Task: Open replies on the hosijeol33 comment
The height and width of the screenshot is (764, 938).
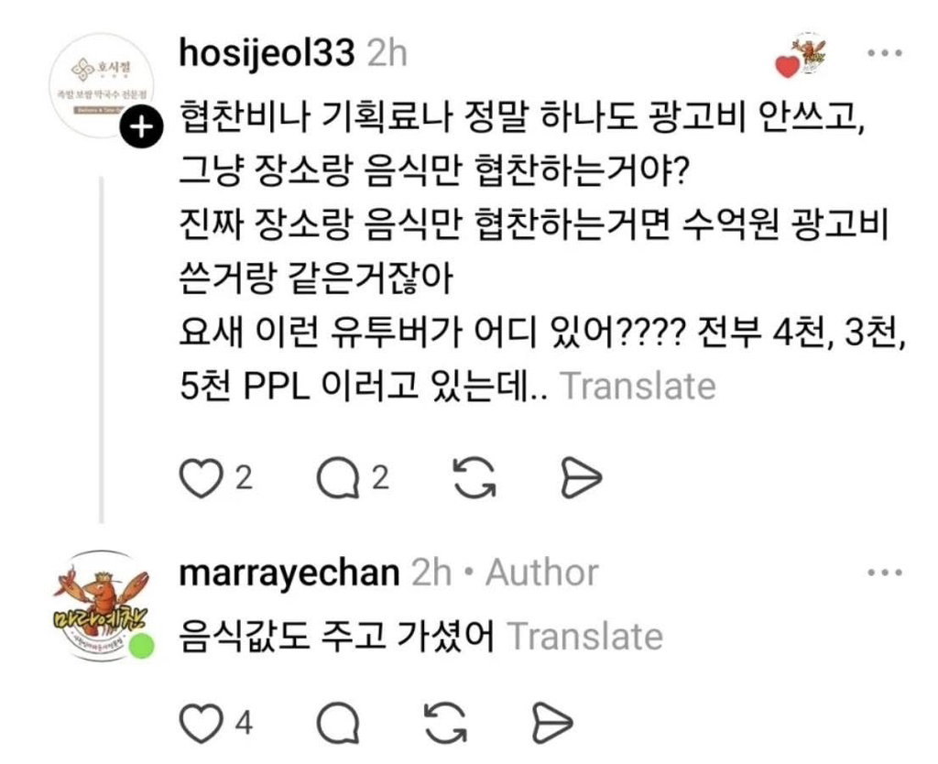Action: (x=339, y=478)
